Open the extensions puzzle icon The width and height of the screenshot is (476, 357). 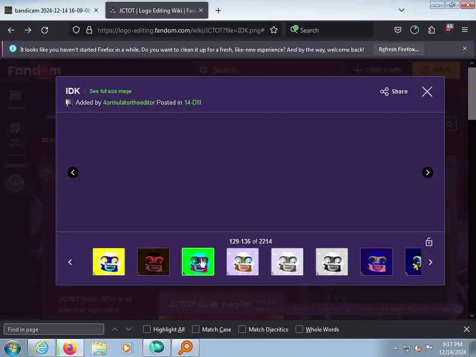[x=431, y=30]
